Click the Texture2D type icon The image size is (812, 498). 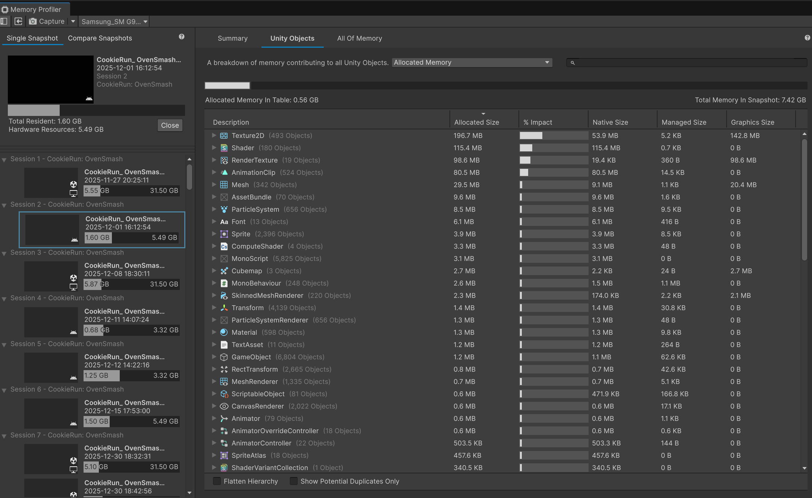click(x=224, y=136)
